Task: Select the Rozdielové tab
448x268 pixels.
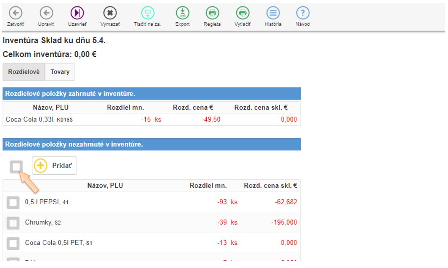Action: click(24, 72)
